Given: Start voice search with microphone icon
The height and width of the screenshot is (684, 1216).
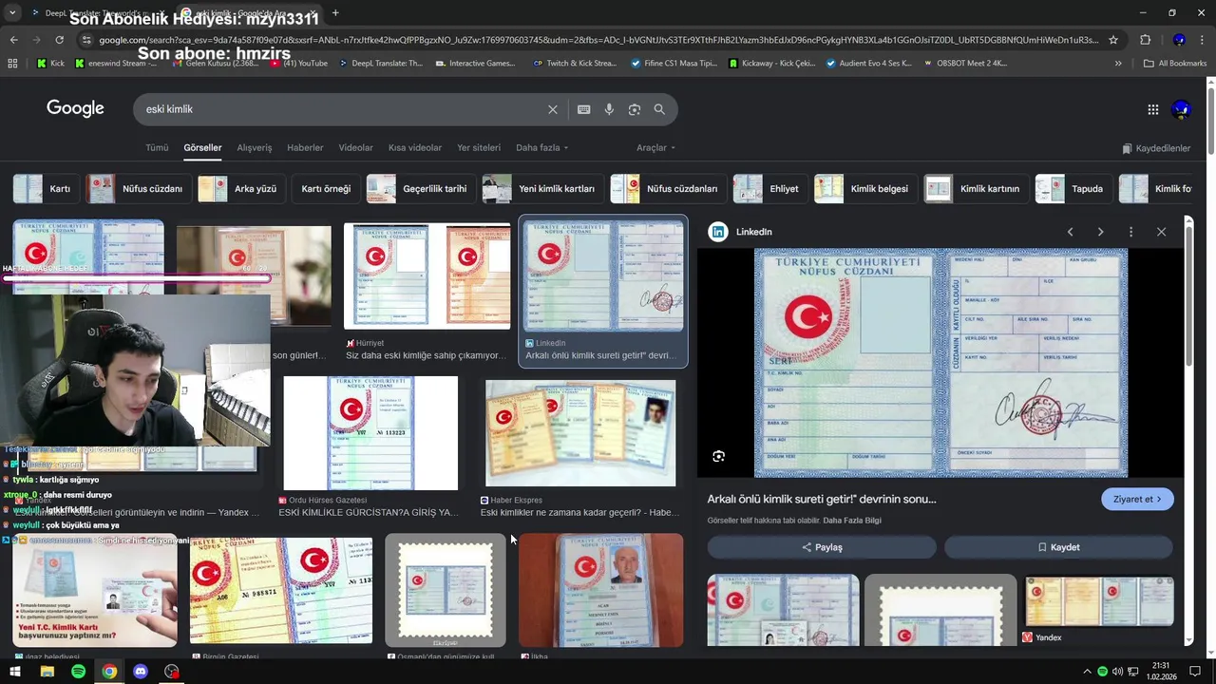Looking at the screenshot, I should pyautogui.click(x=609, y=109).
